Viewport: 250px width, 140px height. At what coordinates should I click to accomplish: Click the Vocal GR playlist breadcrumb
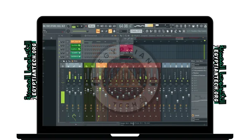pos(160,36)
